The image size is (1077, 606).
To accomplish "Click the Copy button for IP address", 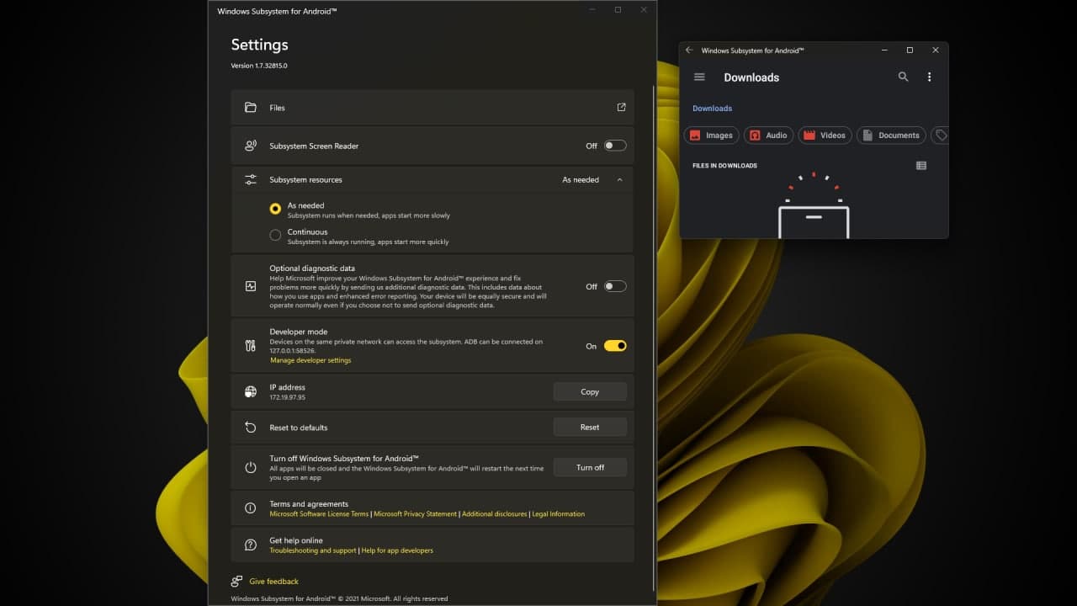I will point(590,391).
